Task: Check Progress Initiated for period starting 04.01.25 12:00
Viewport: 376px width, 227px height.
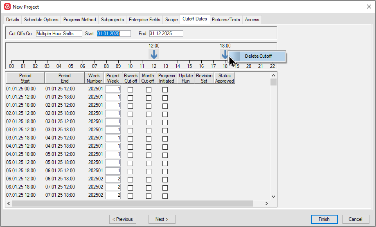Action: tap(165, 147)
